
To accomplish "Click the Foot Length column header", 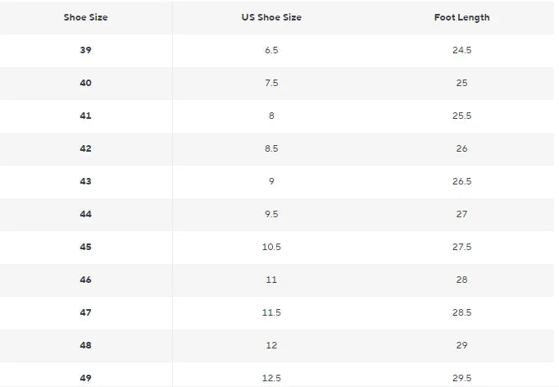I will pyautogui.click(x=461, y=17).
